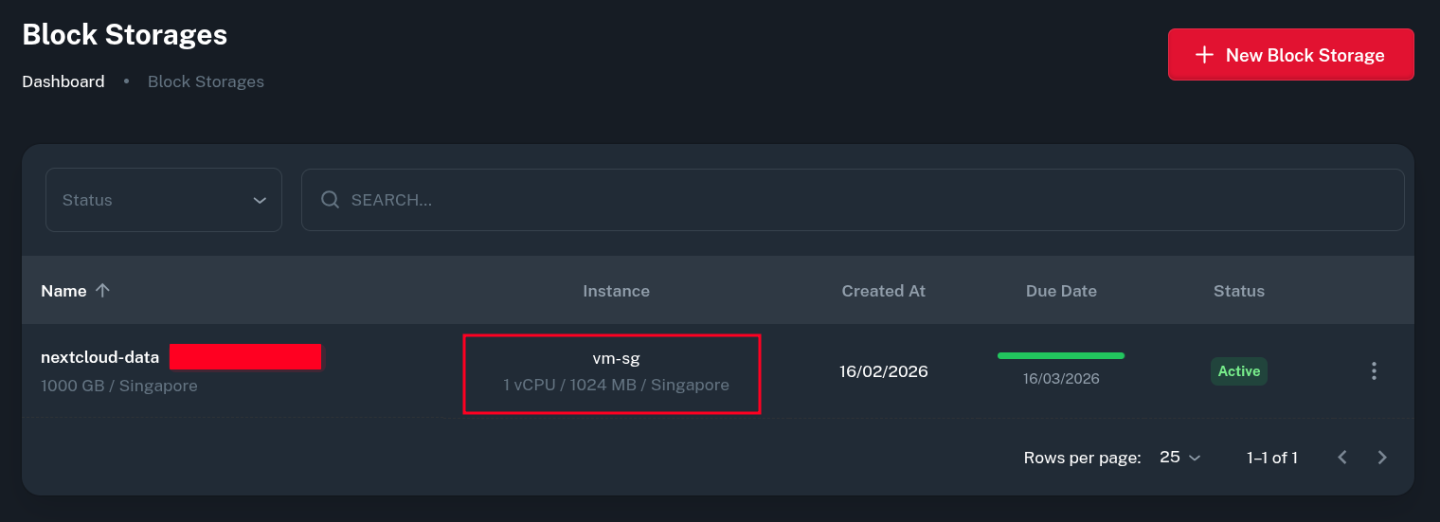The height and width of the screenshot is (522, 1440).
Task: Click the Created At column header
Action: pyautogui.click(x=883, y=291)
